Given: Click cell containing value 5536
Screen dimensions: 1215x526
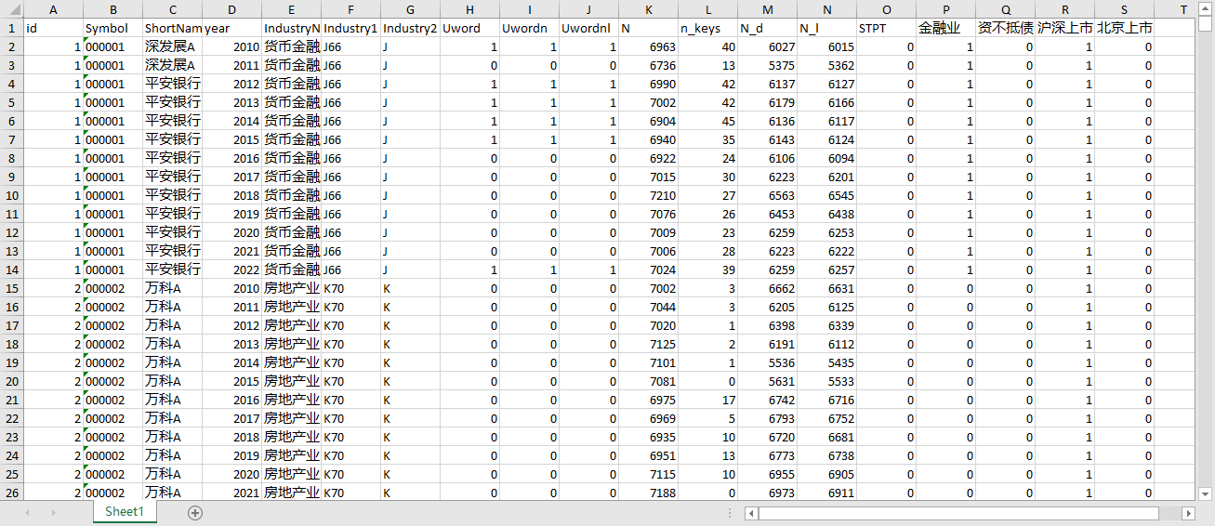Looking at the screenshot, I should coord(767,362).
